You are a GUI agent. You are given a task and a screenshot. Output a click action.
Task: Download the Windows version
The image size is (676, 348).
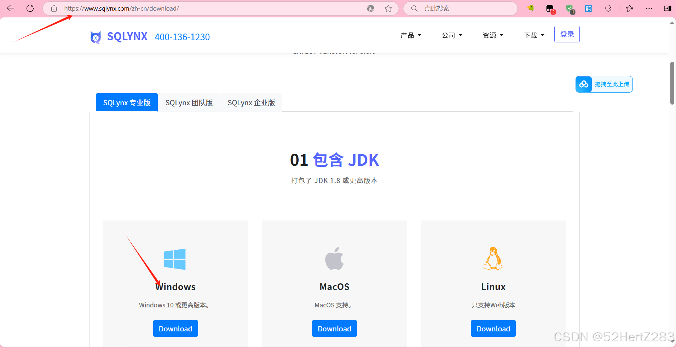(175, 329)
